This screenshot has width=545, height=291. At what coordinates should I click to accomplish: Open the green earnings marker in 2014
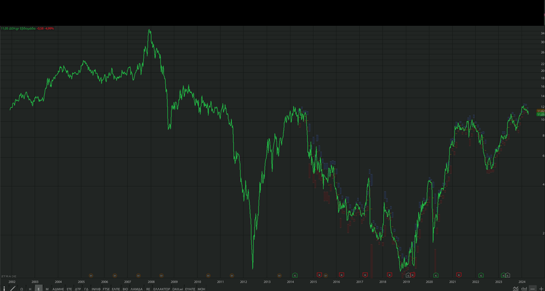[x=295, y=275]
